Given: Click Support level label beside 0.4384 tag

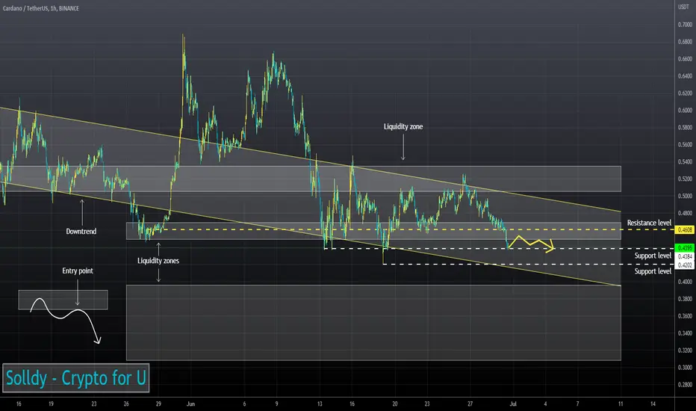Looking at the screenshot, I should coord(653,256).
